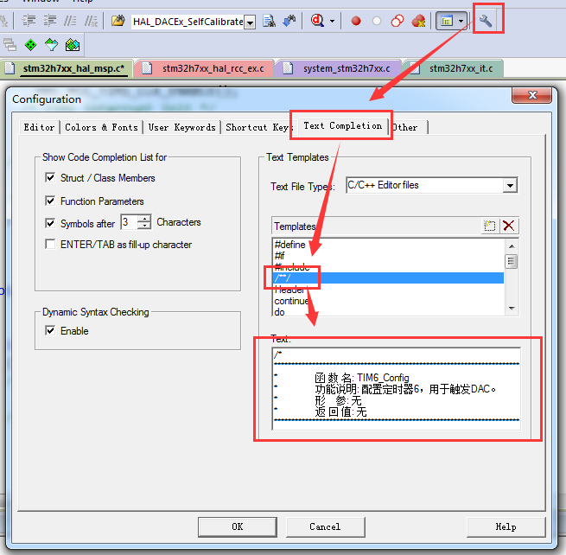Click the Disable all breakpoints icon
Screen dimensions: 566x555
pos(397,21)
